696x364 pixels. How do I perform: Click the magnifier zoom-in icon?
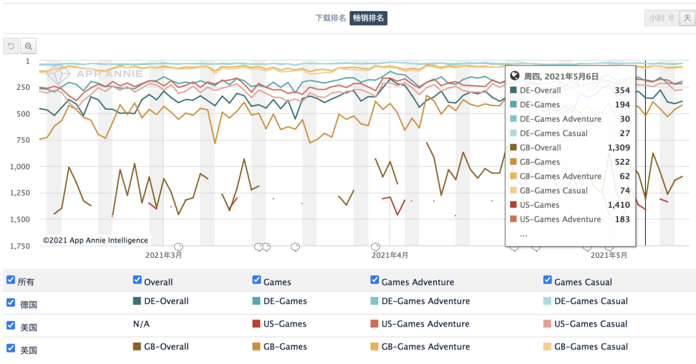(28, 46)
